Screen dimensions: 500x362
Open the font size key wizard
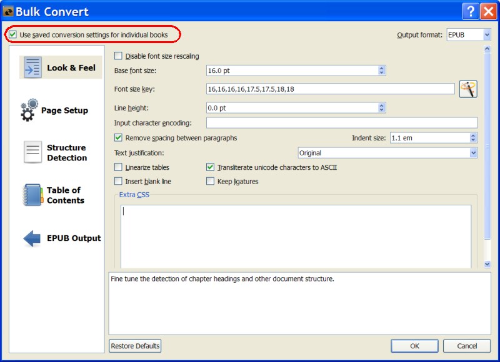(x=468, y=89)
